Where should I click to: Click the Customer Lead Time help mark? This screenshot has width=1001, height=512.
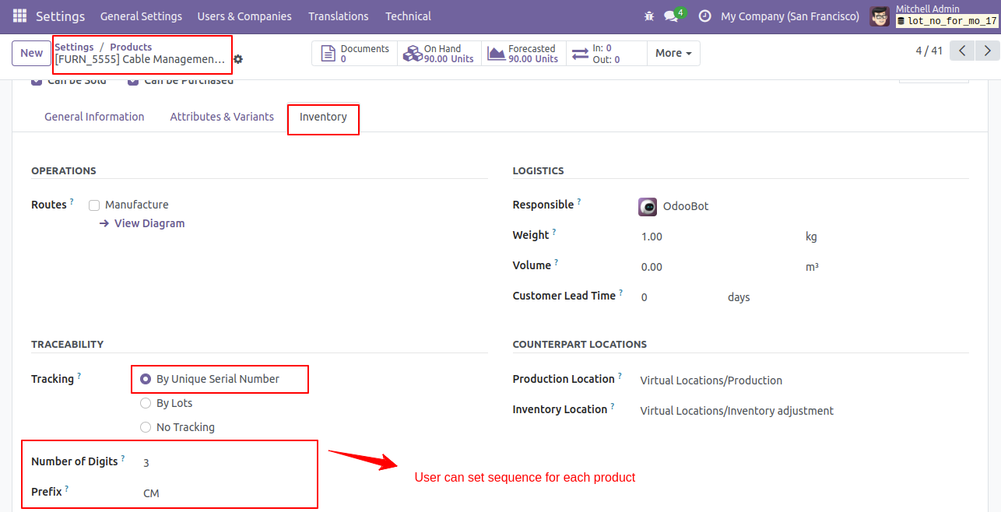coord(621,293)
